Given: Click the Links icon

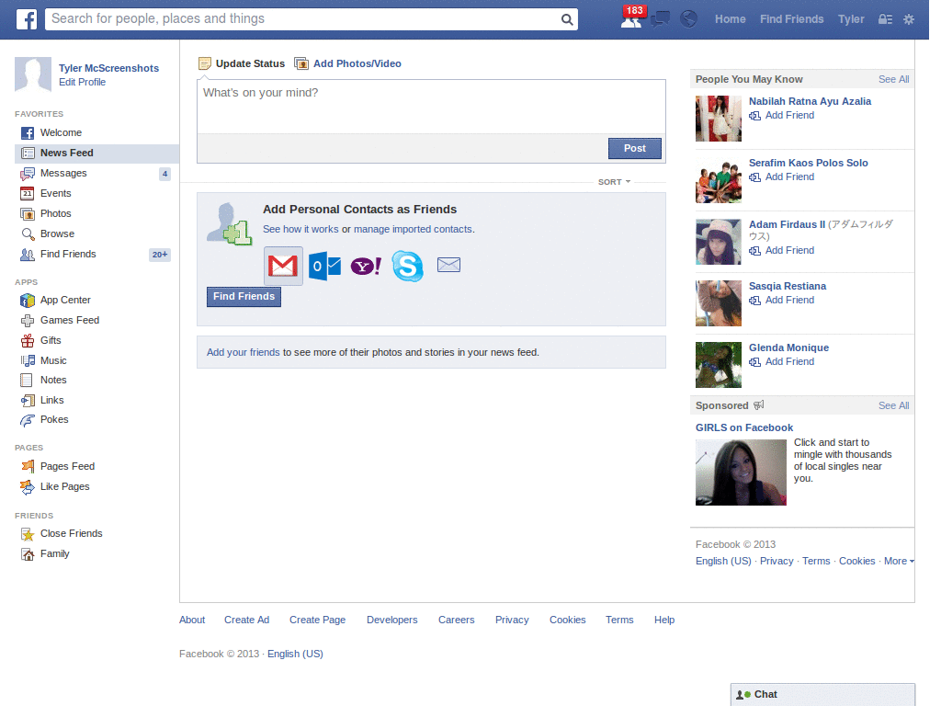Looking at the screenshot, I should click(27, 401).
